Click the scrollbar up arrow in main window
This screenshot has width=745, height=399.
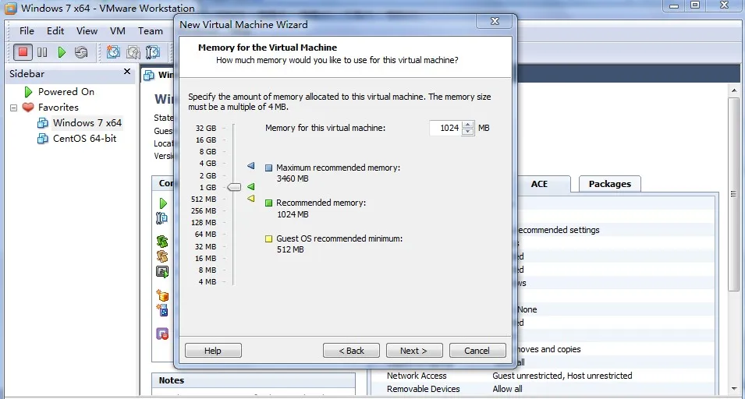(734, 90)
